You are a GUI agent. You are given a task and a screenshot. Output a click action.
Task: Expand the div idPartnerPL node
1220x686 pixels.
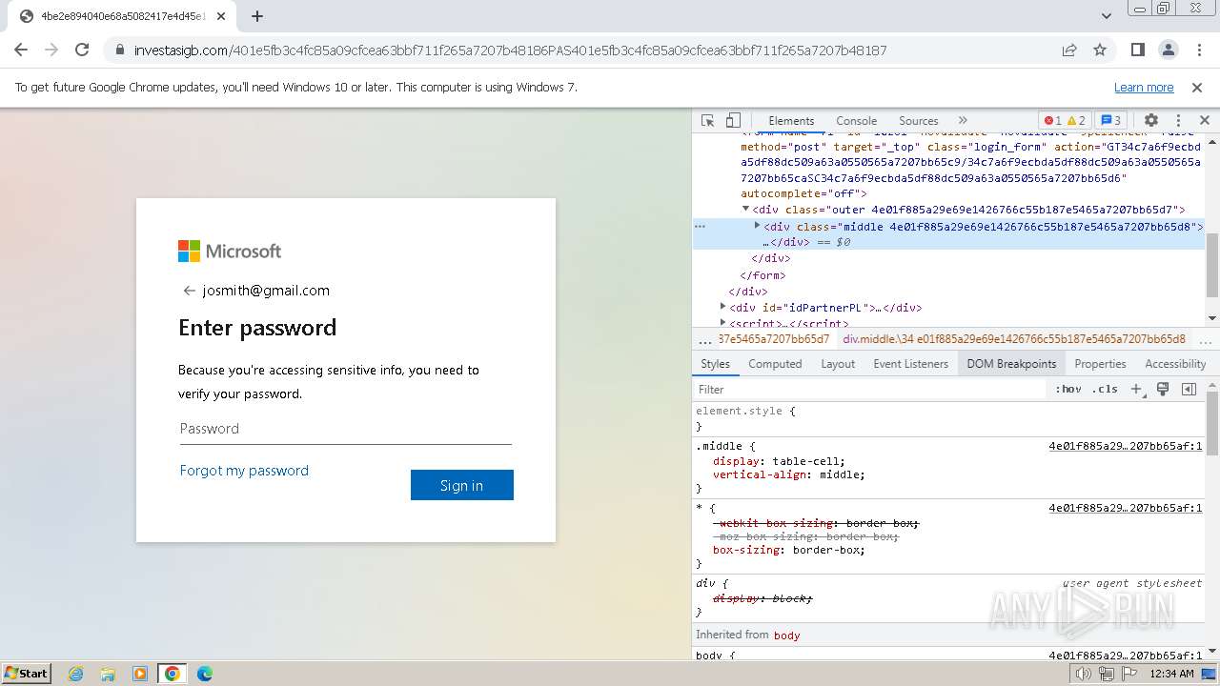[723, 307]
